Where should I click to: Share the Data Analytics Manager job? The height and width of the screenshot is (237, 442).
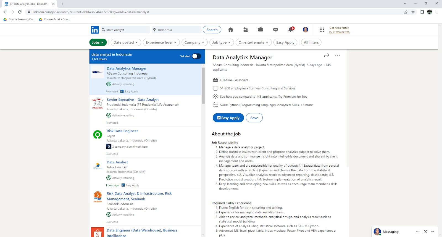(327, 55)
